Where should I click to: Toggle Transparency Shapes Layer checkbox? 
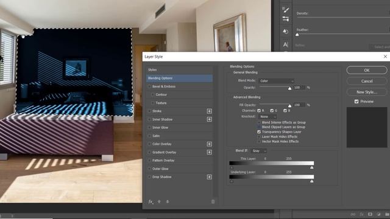(259, 132)
